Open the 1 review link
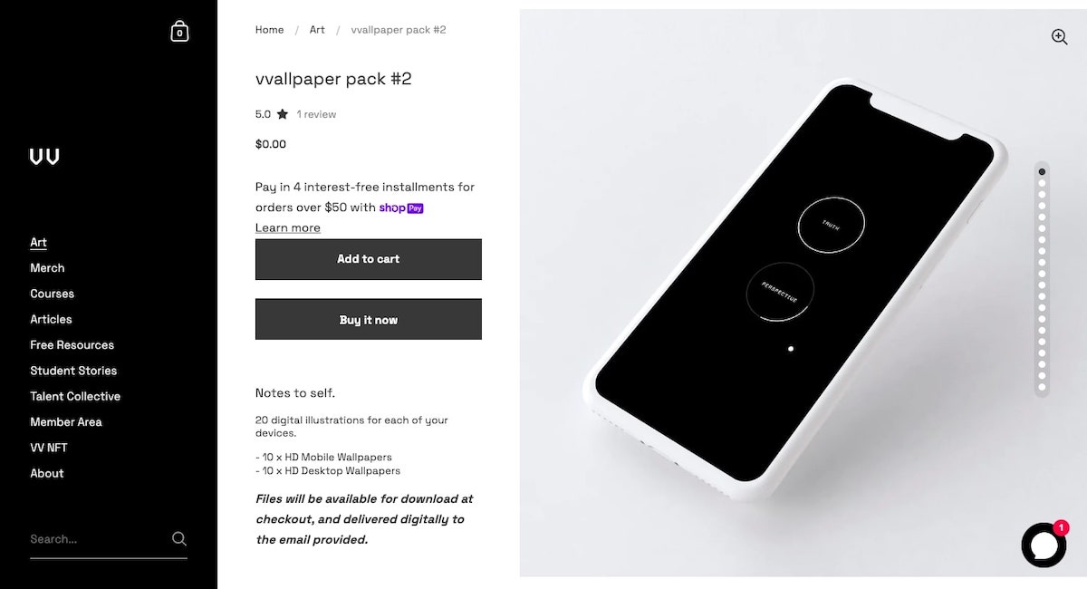The image size is (1087, 589). [x=316, y=114]
